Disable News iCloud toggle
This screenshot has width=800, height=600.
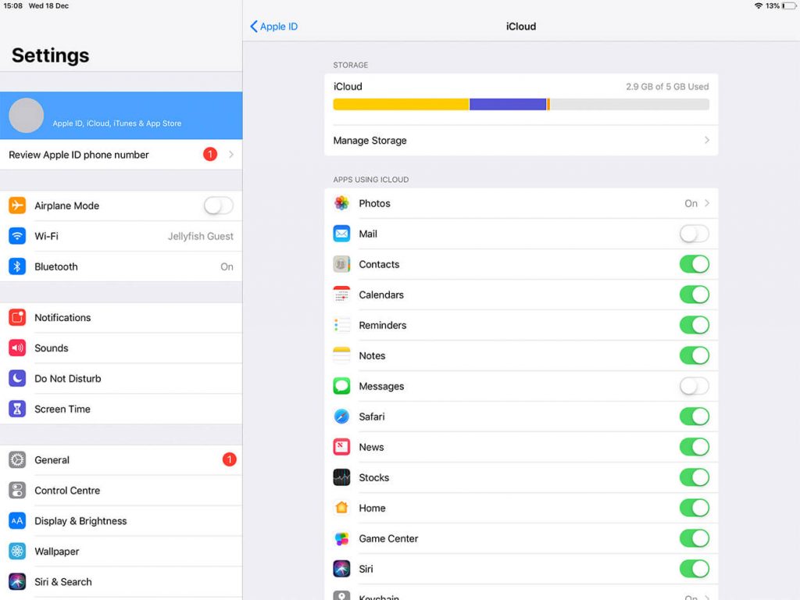click(x=695, y=447)
